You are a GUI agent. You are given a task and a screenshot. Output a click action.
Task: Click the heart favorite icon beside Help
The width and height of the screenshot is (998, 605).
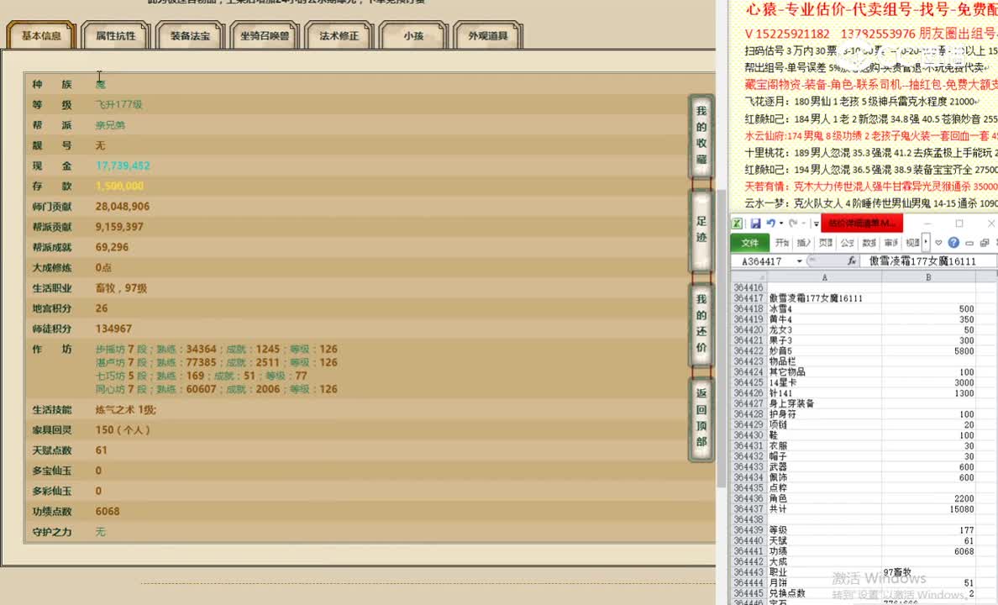click(938, 242)
